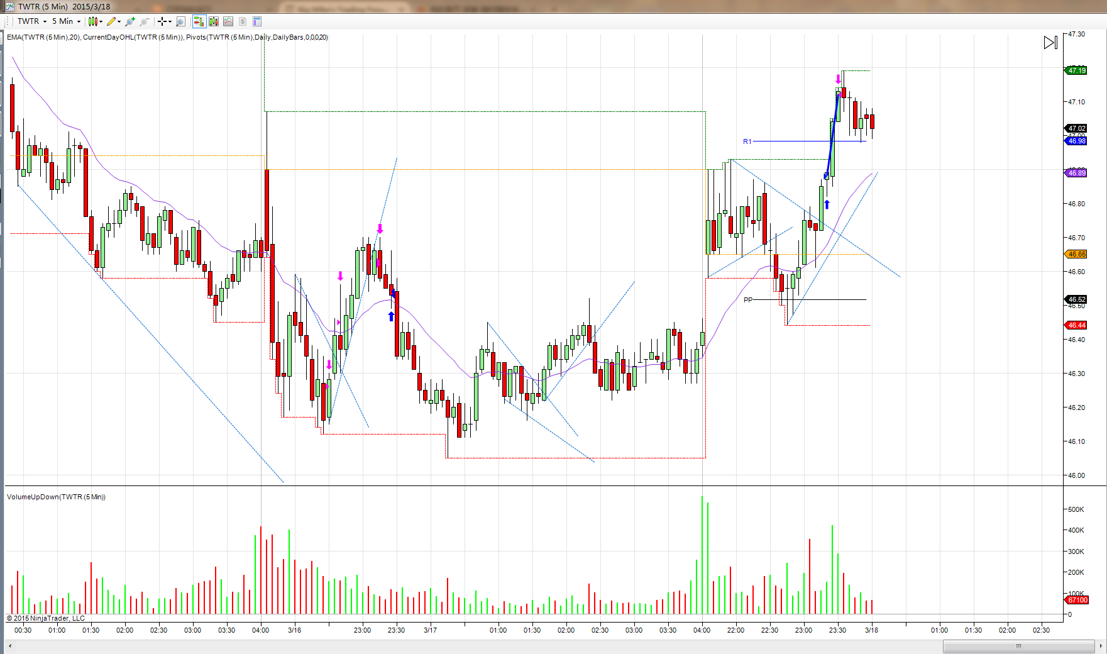Click the jump-to-latest-bar arrow on chart
Screen dimensions: 1107x654
pos(1050,43)
